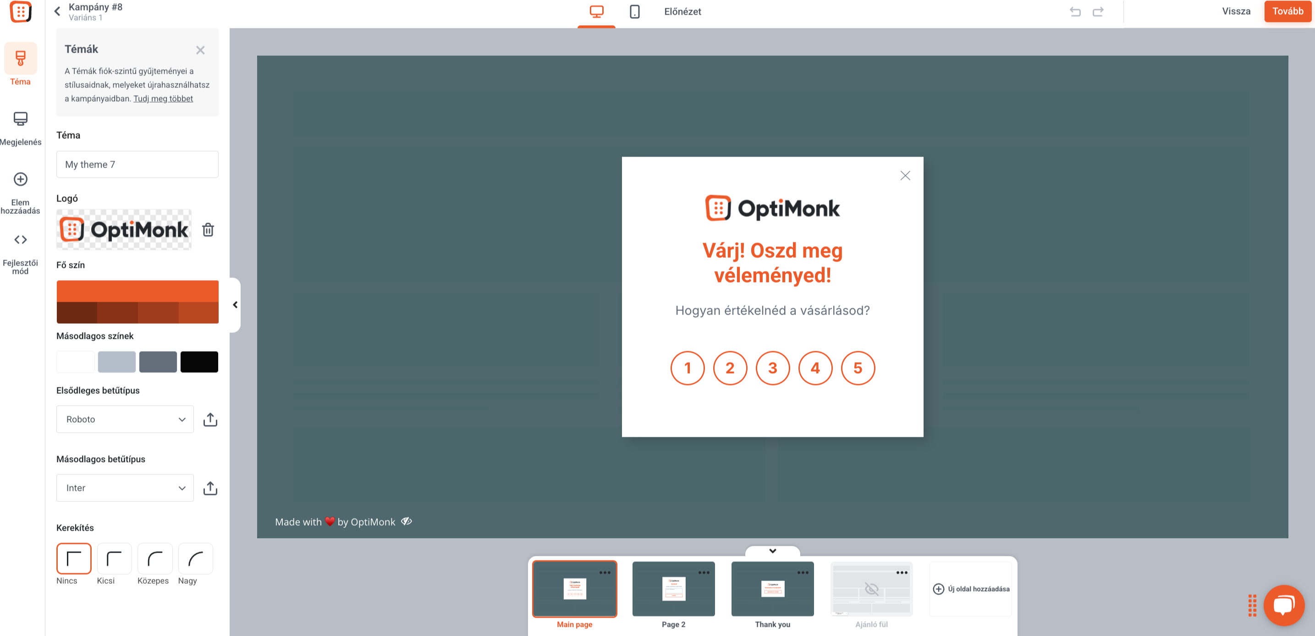Pick the white secondary color swatch
This screenshot has width=1315, height=636.
[x=76, y=362]
